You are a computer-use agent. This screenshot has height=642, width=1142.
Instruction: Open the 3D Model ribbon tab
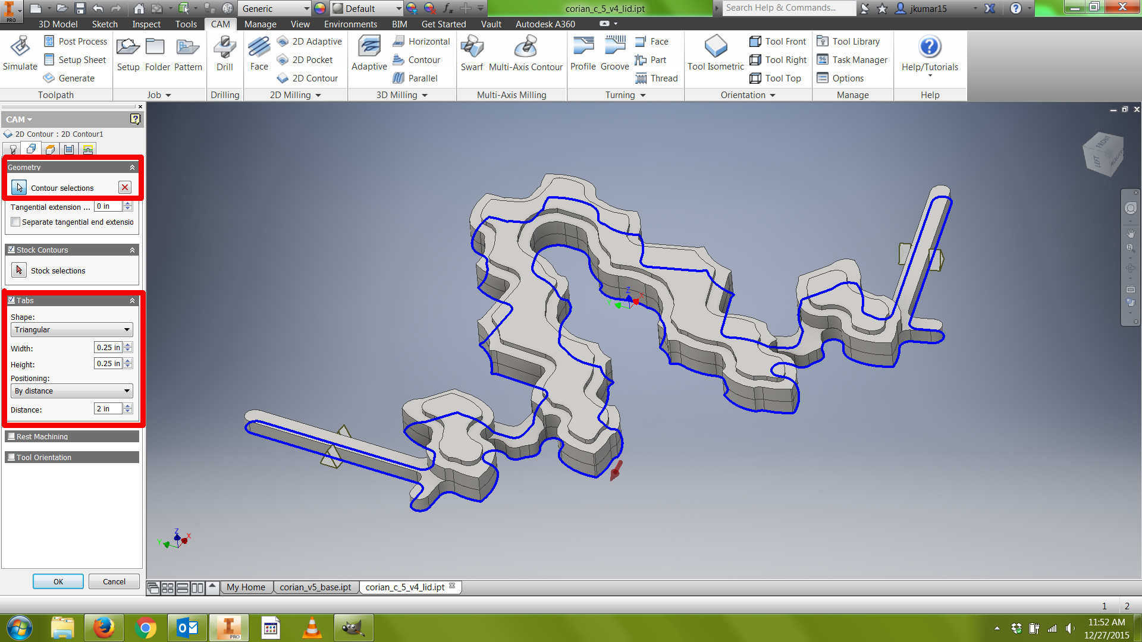click(58, 24)
